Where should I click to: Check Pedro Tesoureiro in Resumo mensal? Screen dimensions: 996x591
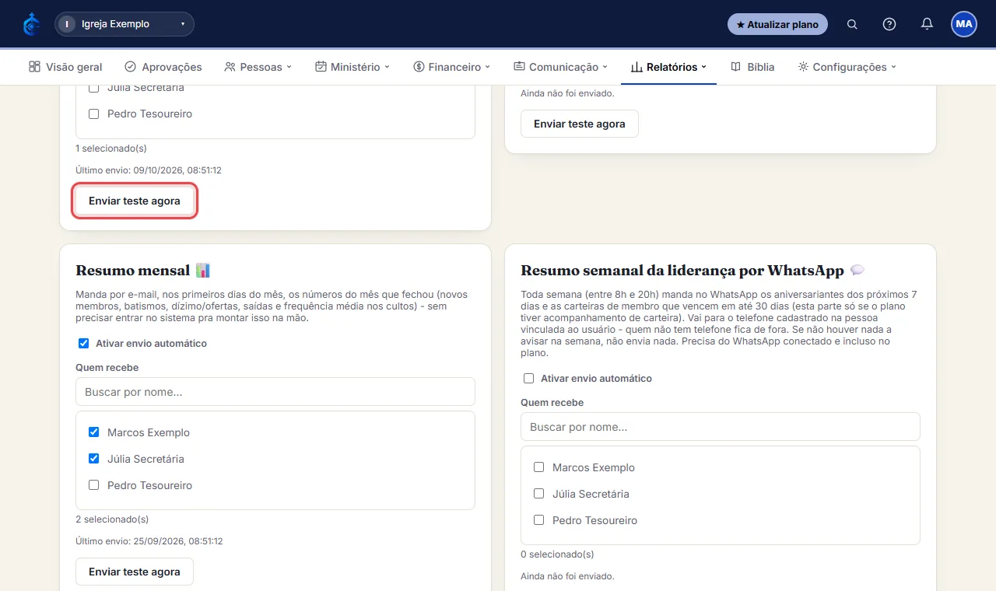click(93, 485)
